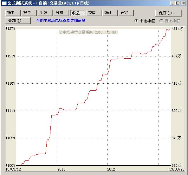Click the 2012 year label

(111, 170)
